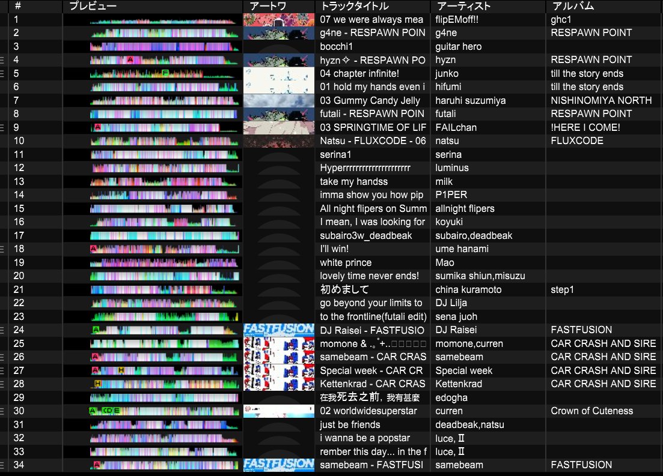Click the red A cue marker on track 4 waveform
The width and height of the screenshot is (663, 476).
pyautogui.click(x=130, y=59)
